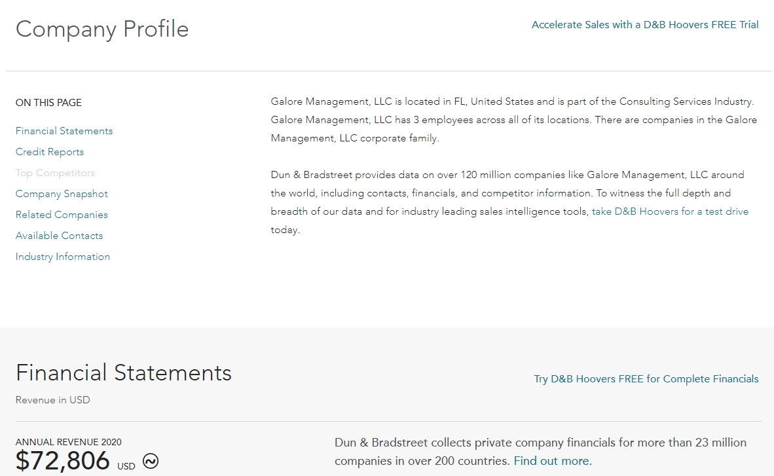
Task: Open Accelerate Sales with D&B Hoovers FREE Trial
Action: click(x=645, y=25)
